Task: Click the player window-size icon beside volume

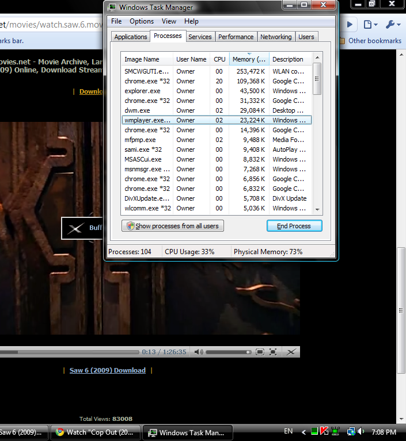Action: pos(260,352)
